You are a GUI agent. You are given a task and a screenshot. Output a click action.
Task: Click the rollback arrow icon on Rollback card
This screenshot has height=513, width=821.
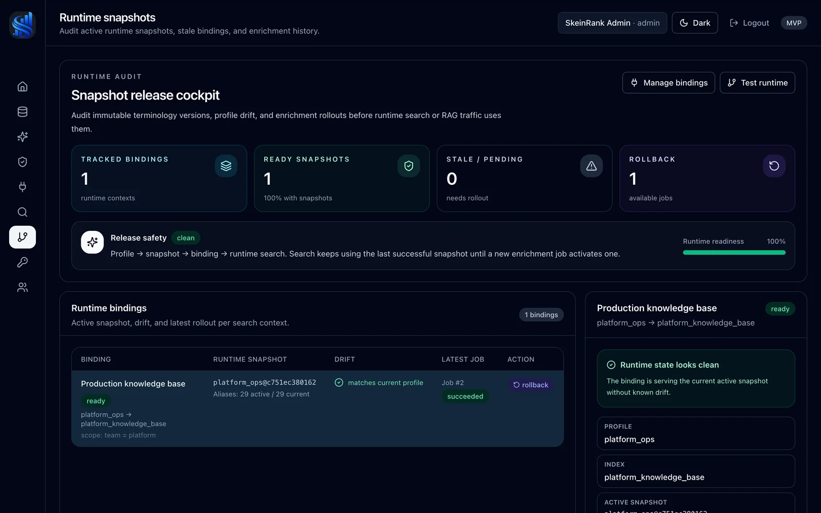[774, 166]
